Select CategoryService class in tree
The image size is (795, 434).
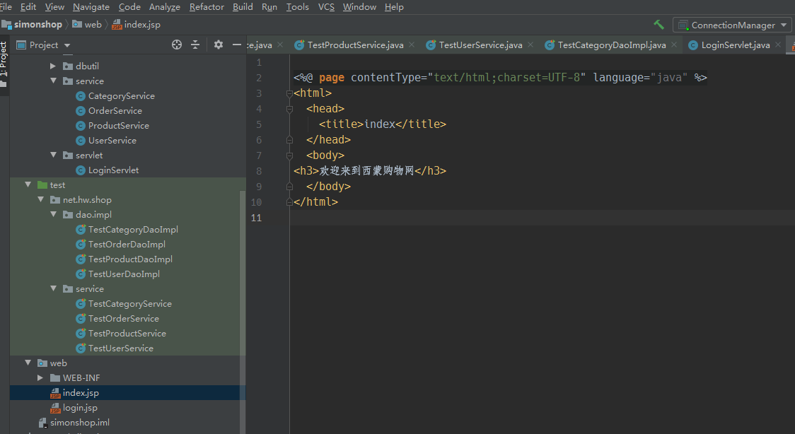click(x=121, y=95)
